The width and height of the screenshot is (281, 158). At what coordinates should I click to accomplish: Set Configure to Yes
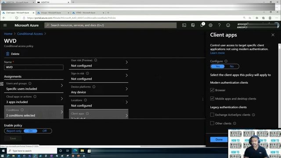218,66
